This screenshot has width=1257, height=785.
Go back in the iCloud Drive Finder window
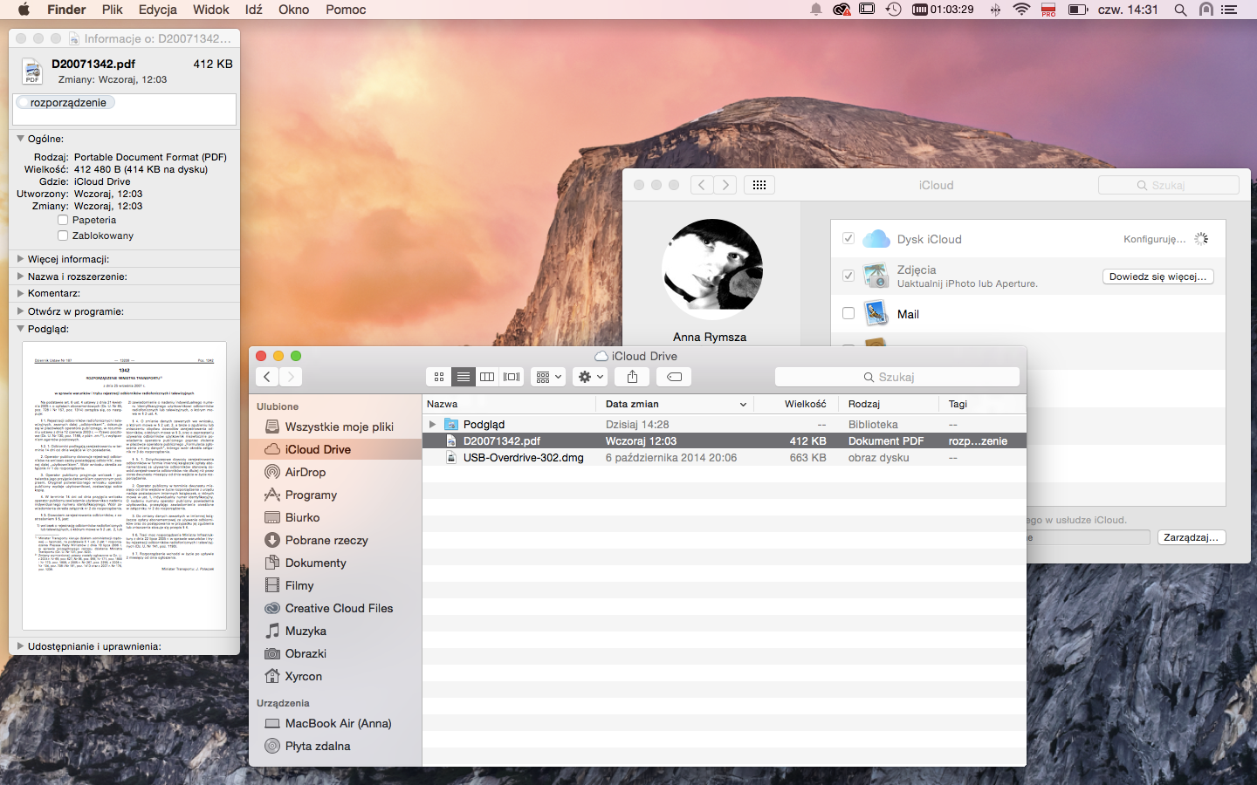[267, 377]
